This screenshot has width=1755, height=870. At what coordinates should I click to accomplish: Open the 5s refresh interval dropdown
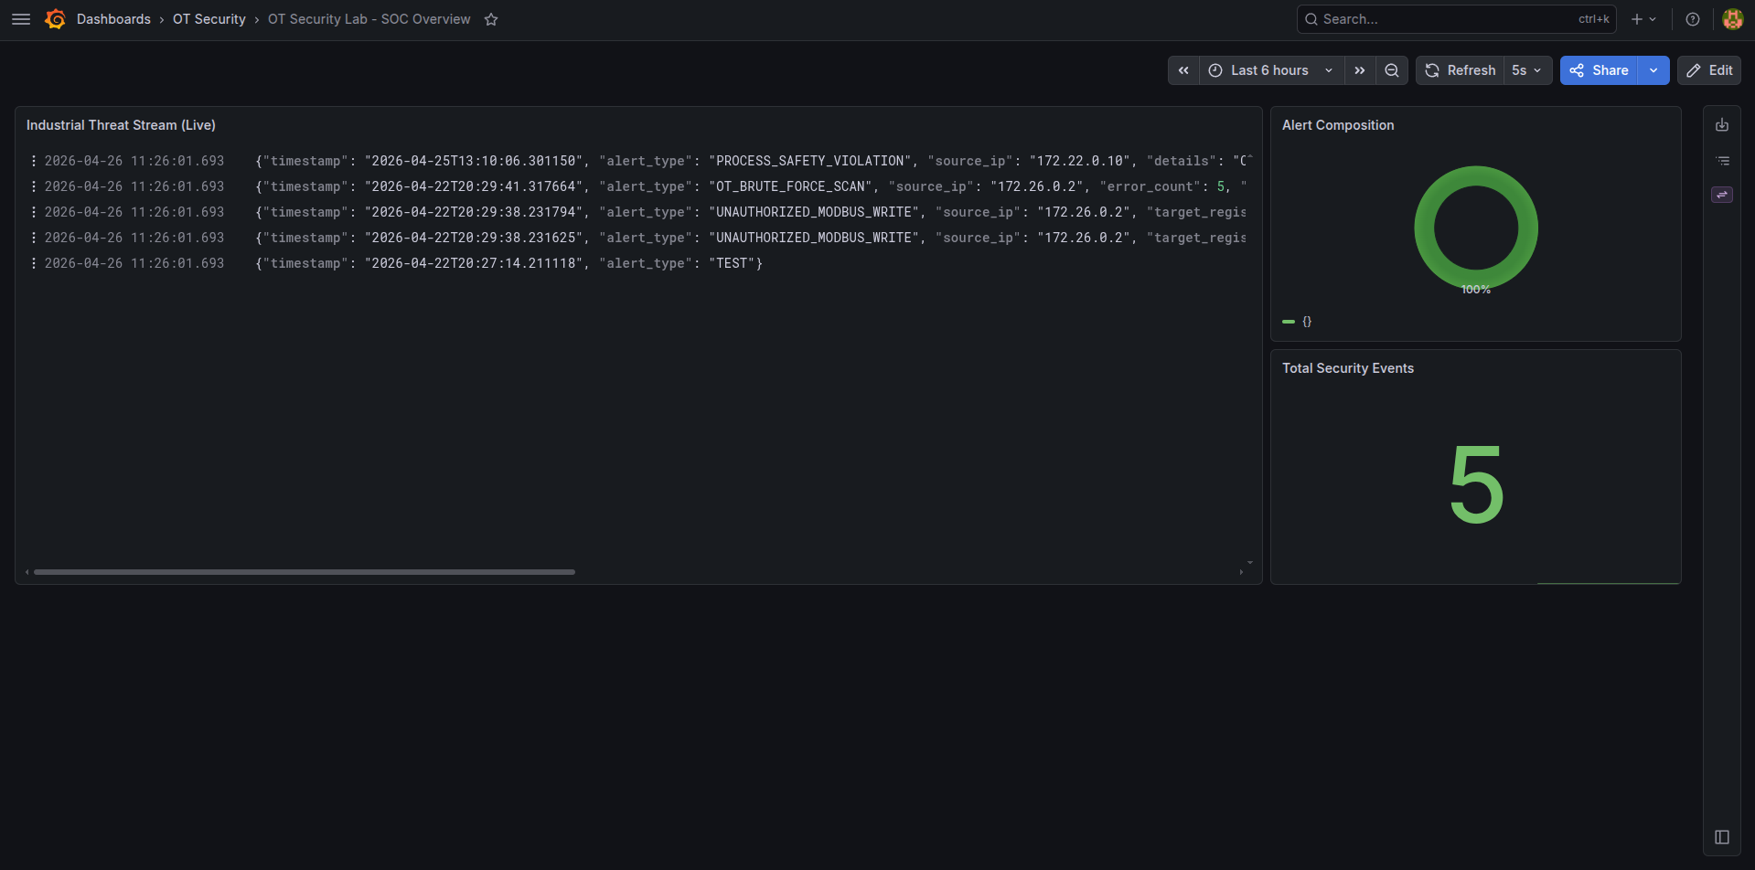(1527, 70)
